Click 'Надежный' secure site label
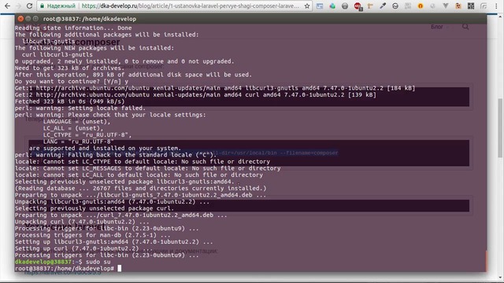Viewport: 504px width, 283px height. point(61,6)
